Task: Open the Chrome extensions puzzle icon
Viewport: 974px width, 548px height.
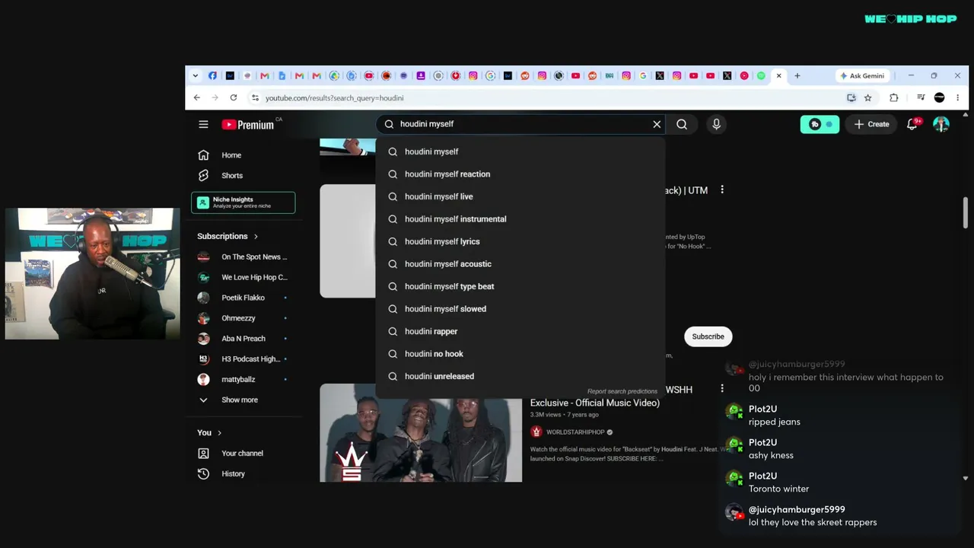Action: 894,97
